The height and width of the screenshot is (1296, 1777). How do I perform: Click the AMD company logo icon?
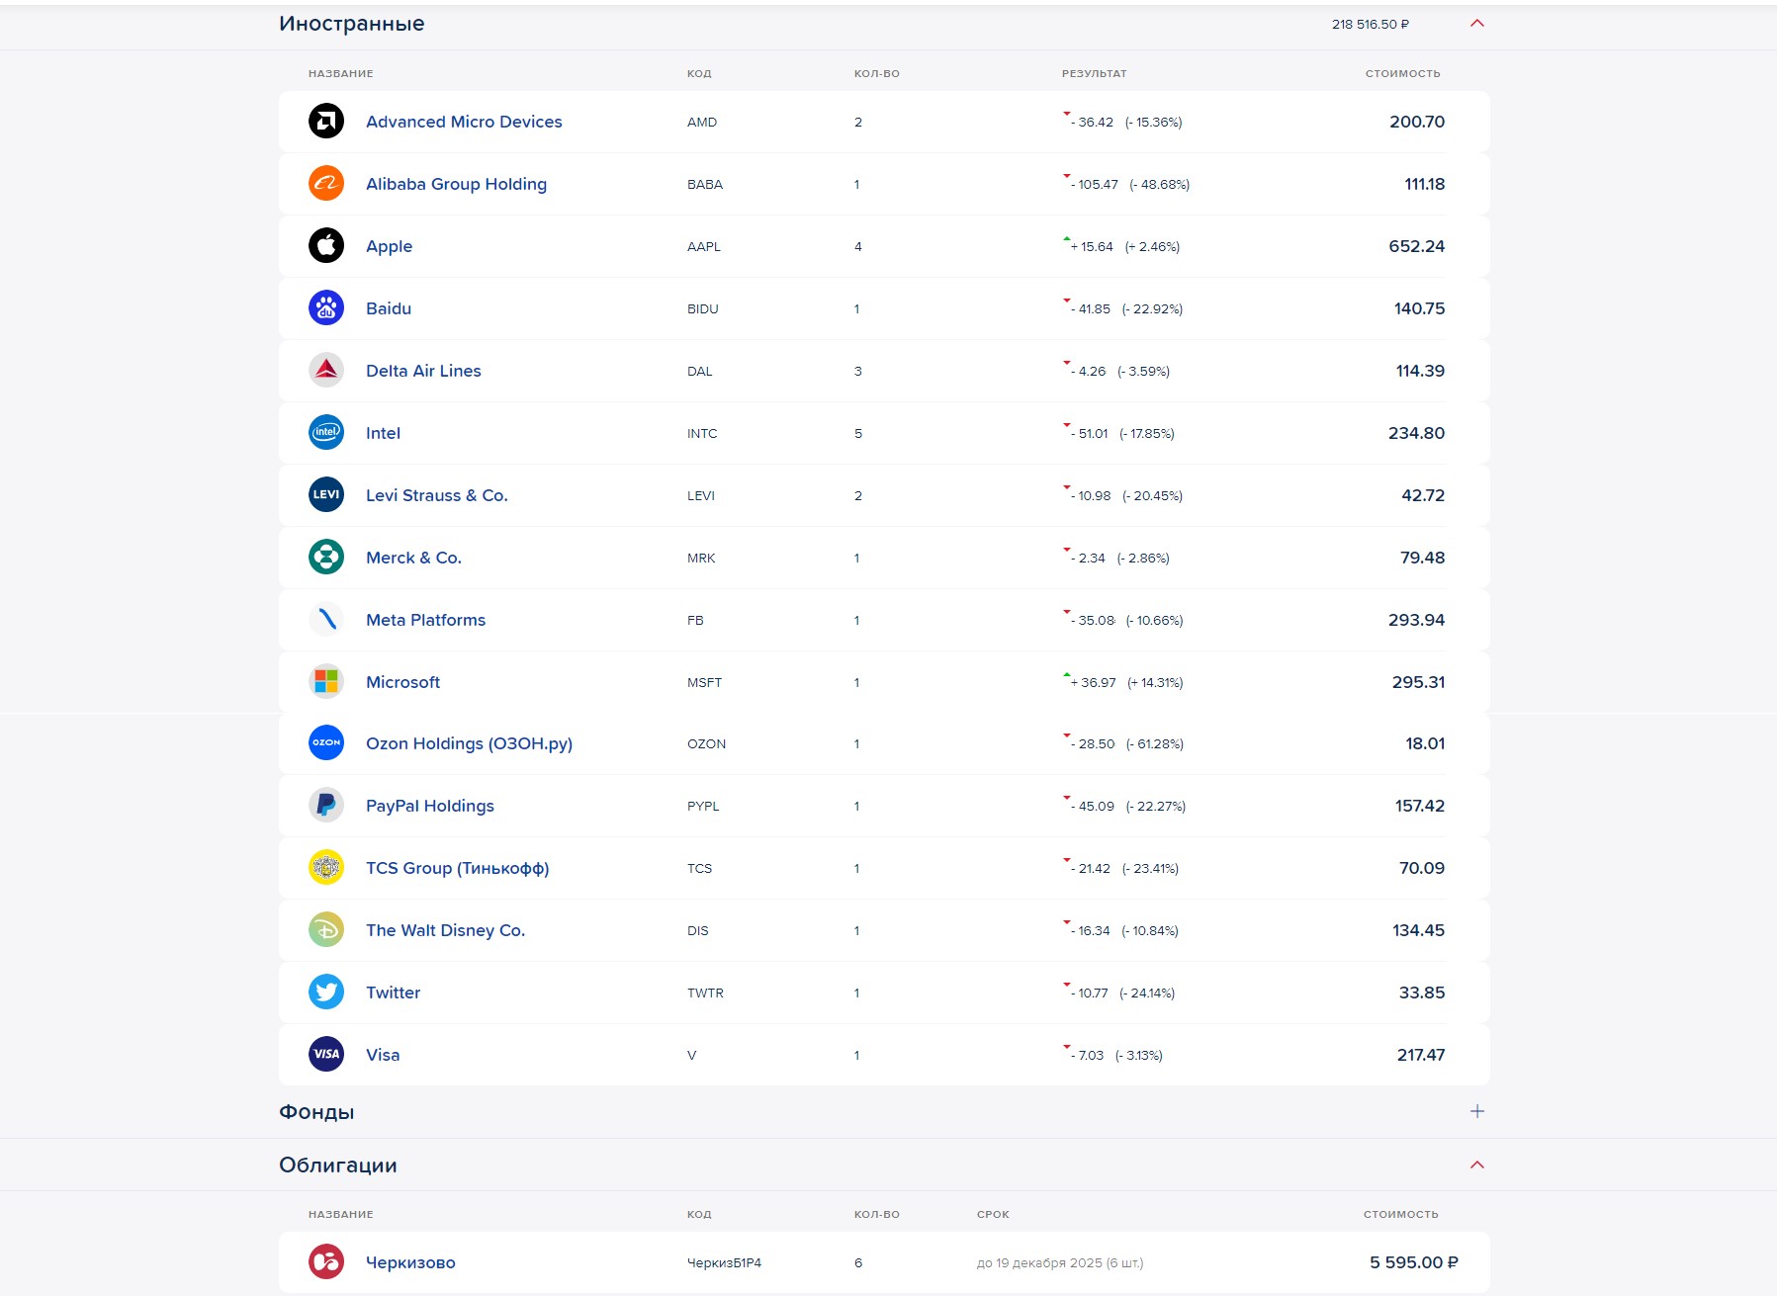click(x=326, y=122)
